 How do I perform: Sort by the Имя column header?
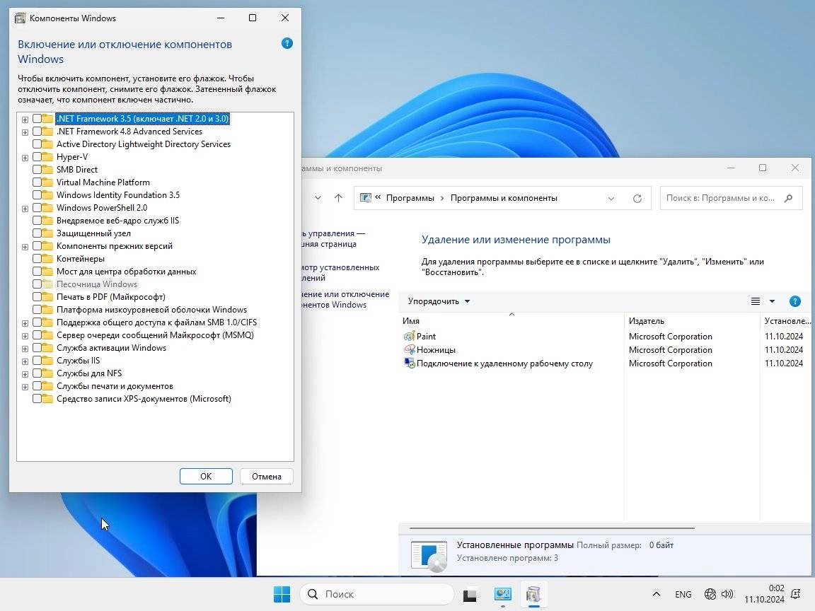[x=511, y=320]
